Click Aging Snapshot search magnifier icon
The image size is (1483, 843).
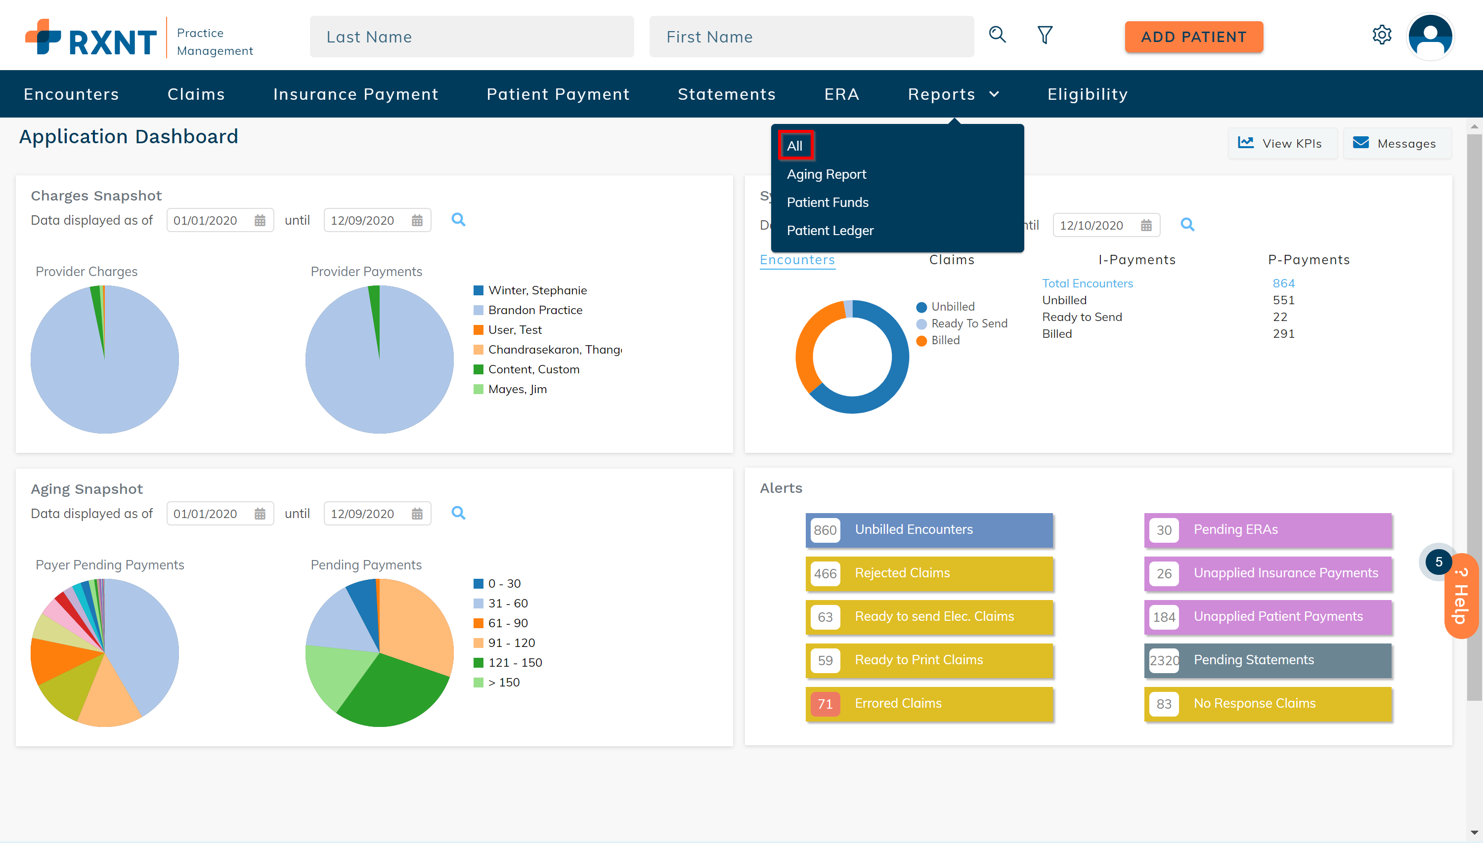tap(458, 513)
